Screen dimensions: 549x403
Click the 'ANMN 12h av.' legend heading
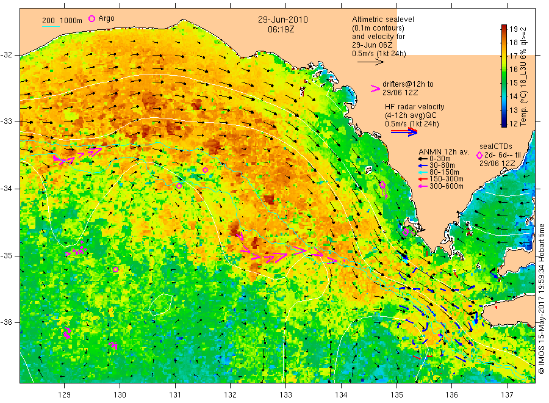click(x=444, y=152)
